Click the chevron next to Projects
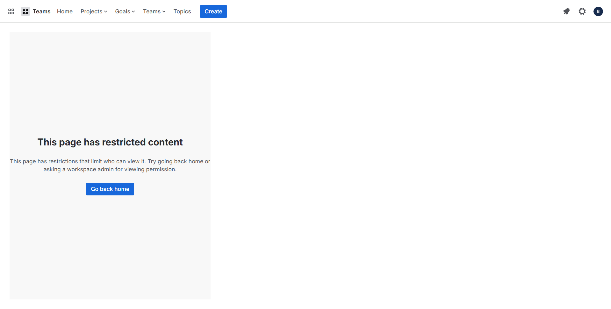 pos(105,12)
